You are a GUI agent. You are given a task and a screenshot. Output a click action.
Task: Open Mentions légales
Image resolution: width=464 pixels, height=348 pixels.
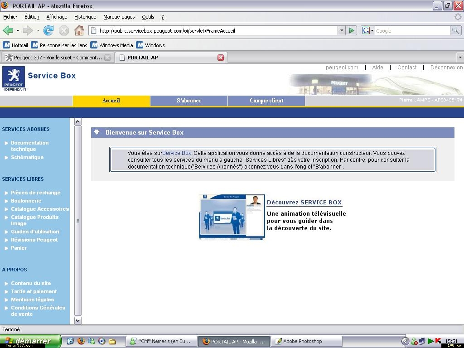pyautogui.click(x=32, y=300)
